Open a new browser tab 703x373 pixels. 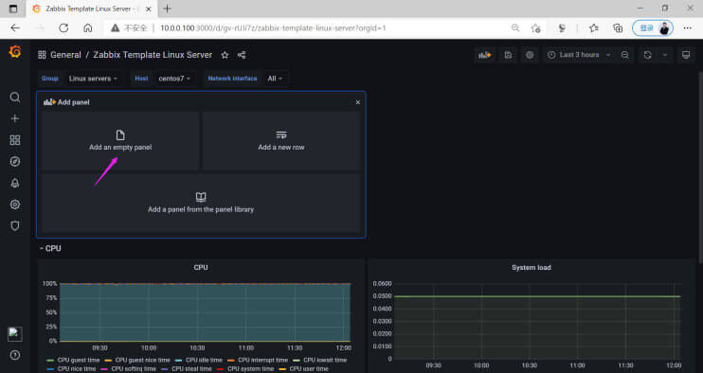coord(168,9)
